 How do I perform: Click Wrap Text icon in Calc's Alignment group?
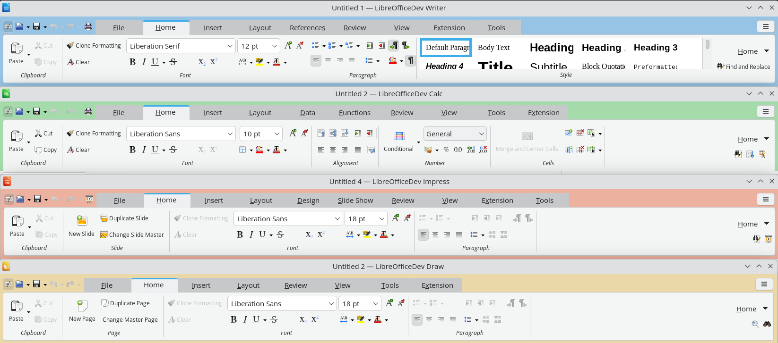click(x=371, y=150)
